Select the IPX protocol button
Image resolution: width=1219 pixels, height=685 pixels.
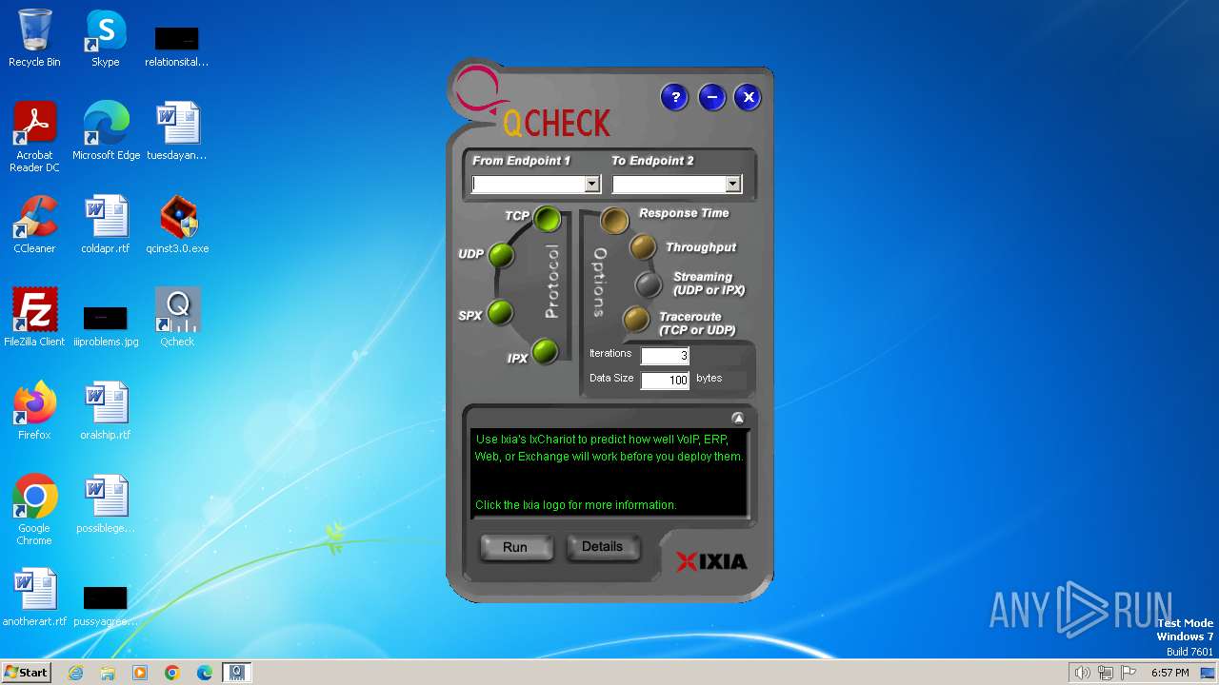tap(545, 352)
